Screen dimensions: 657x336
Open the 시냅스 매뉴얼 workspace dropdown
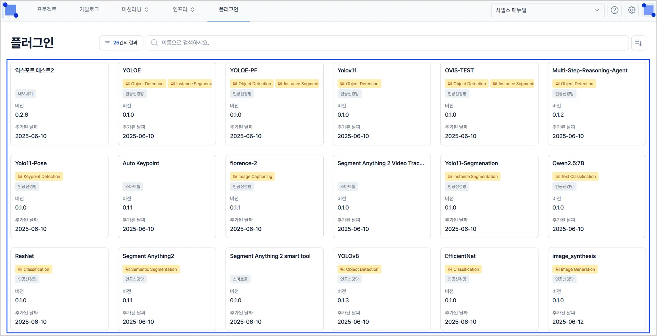[548, 10]
